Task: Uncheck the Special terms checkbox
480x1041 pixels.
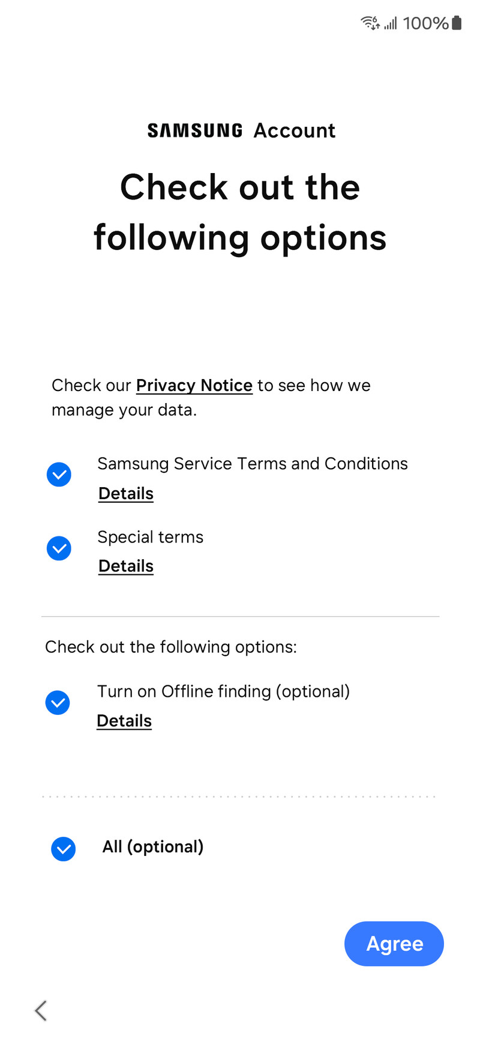Action: coord(59,548)
